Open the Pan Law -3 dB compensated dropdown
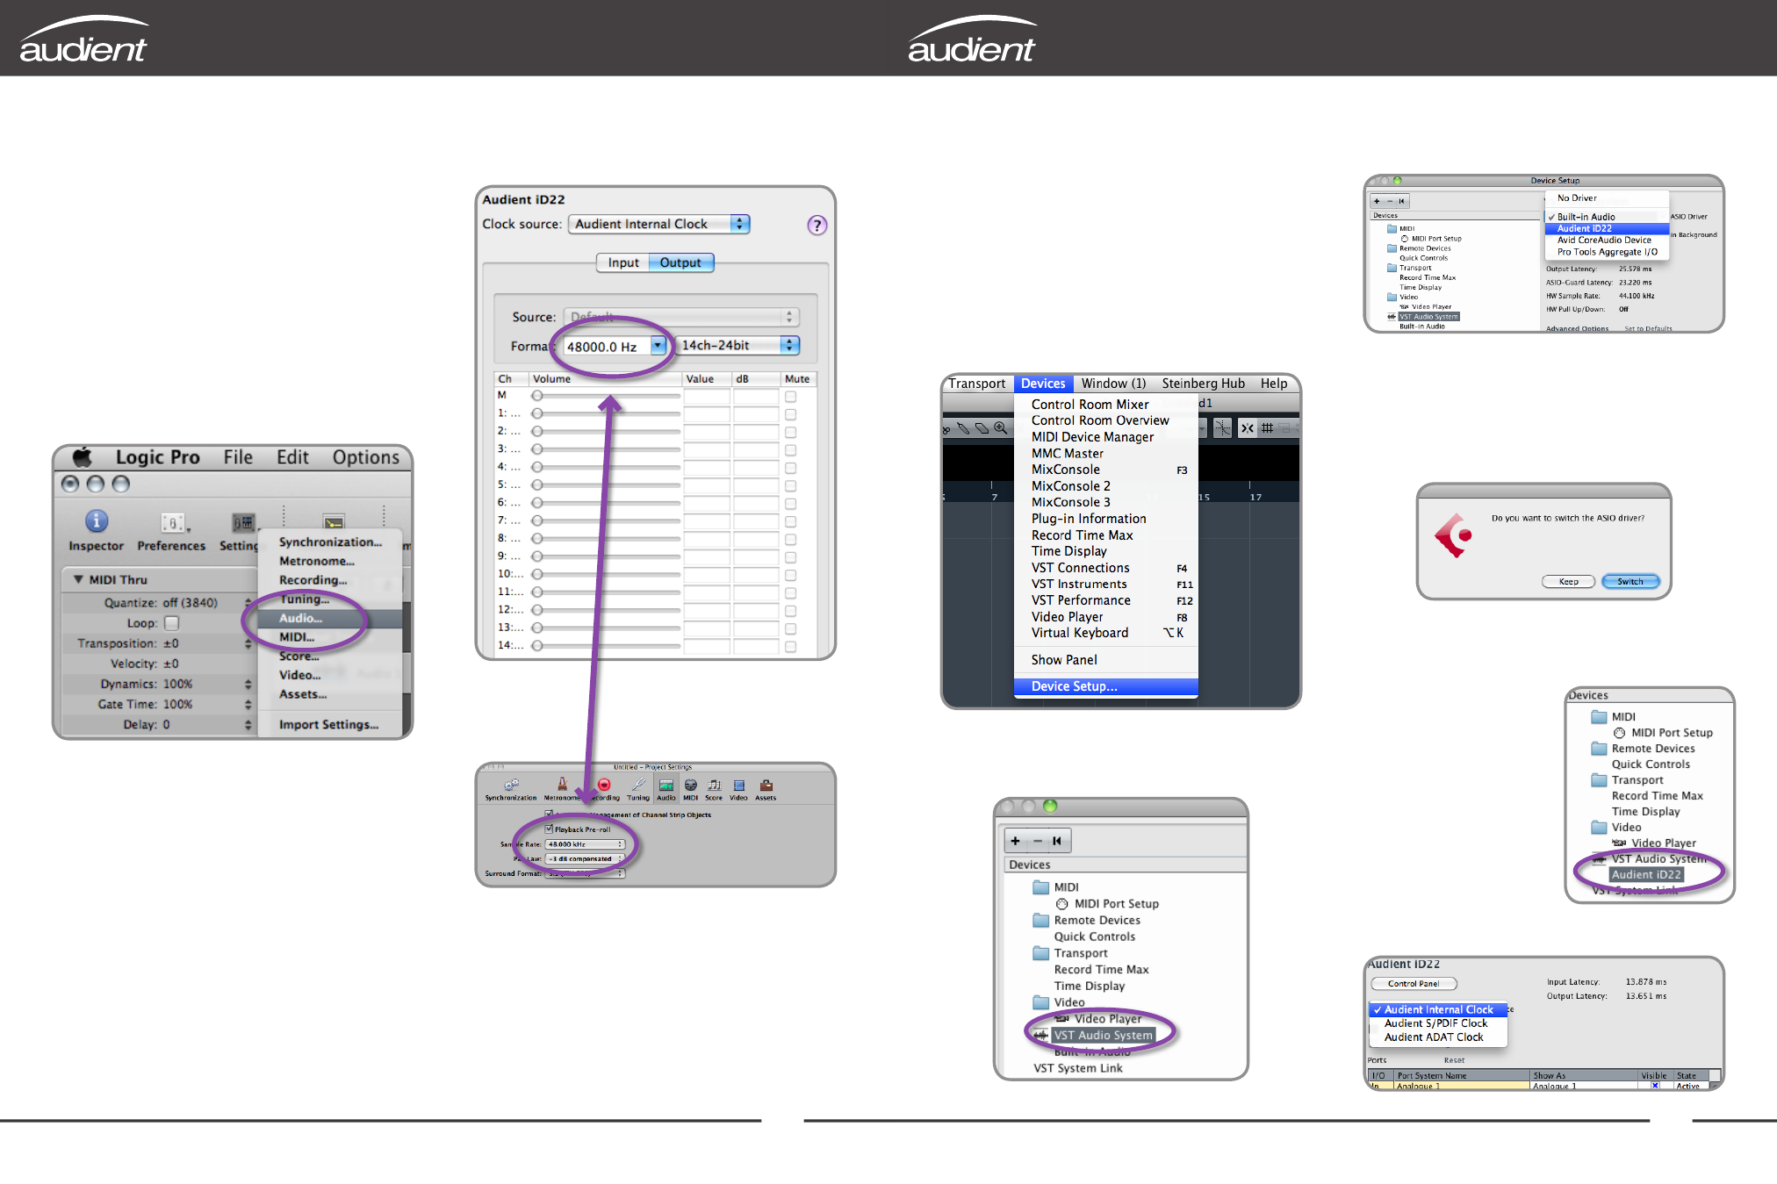Image resolution: width=1777 pixels, height=1184 pixels. (585, 859)
